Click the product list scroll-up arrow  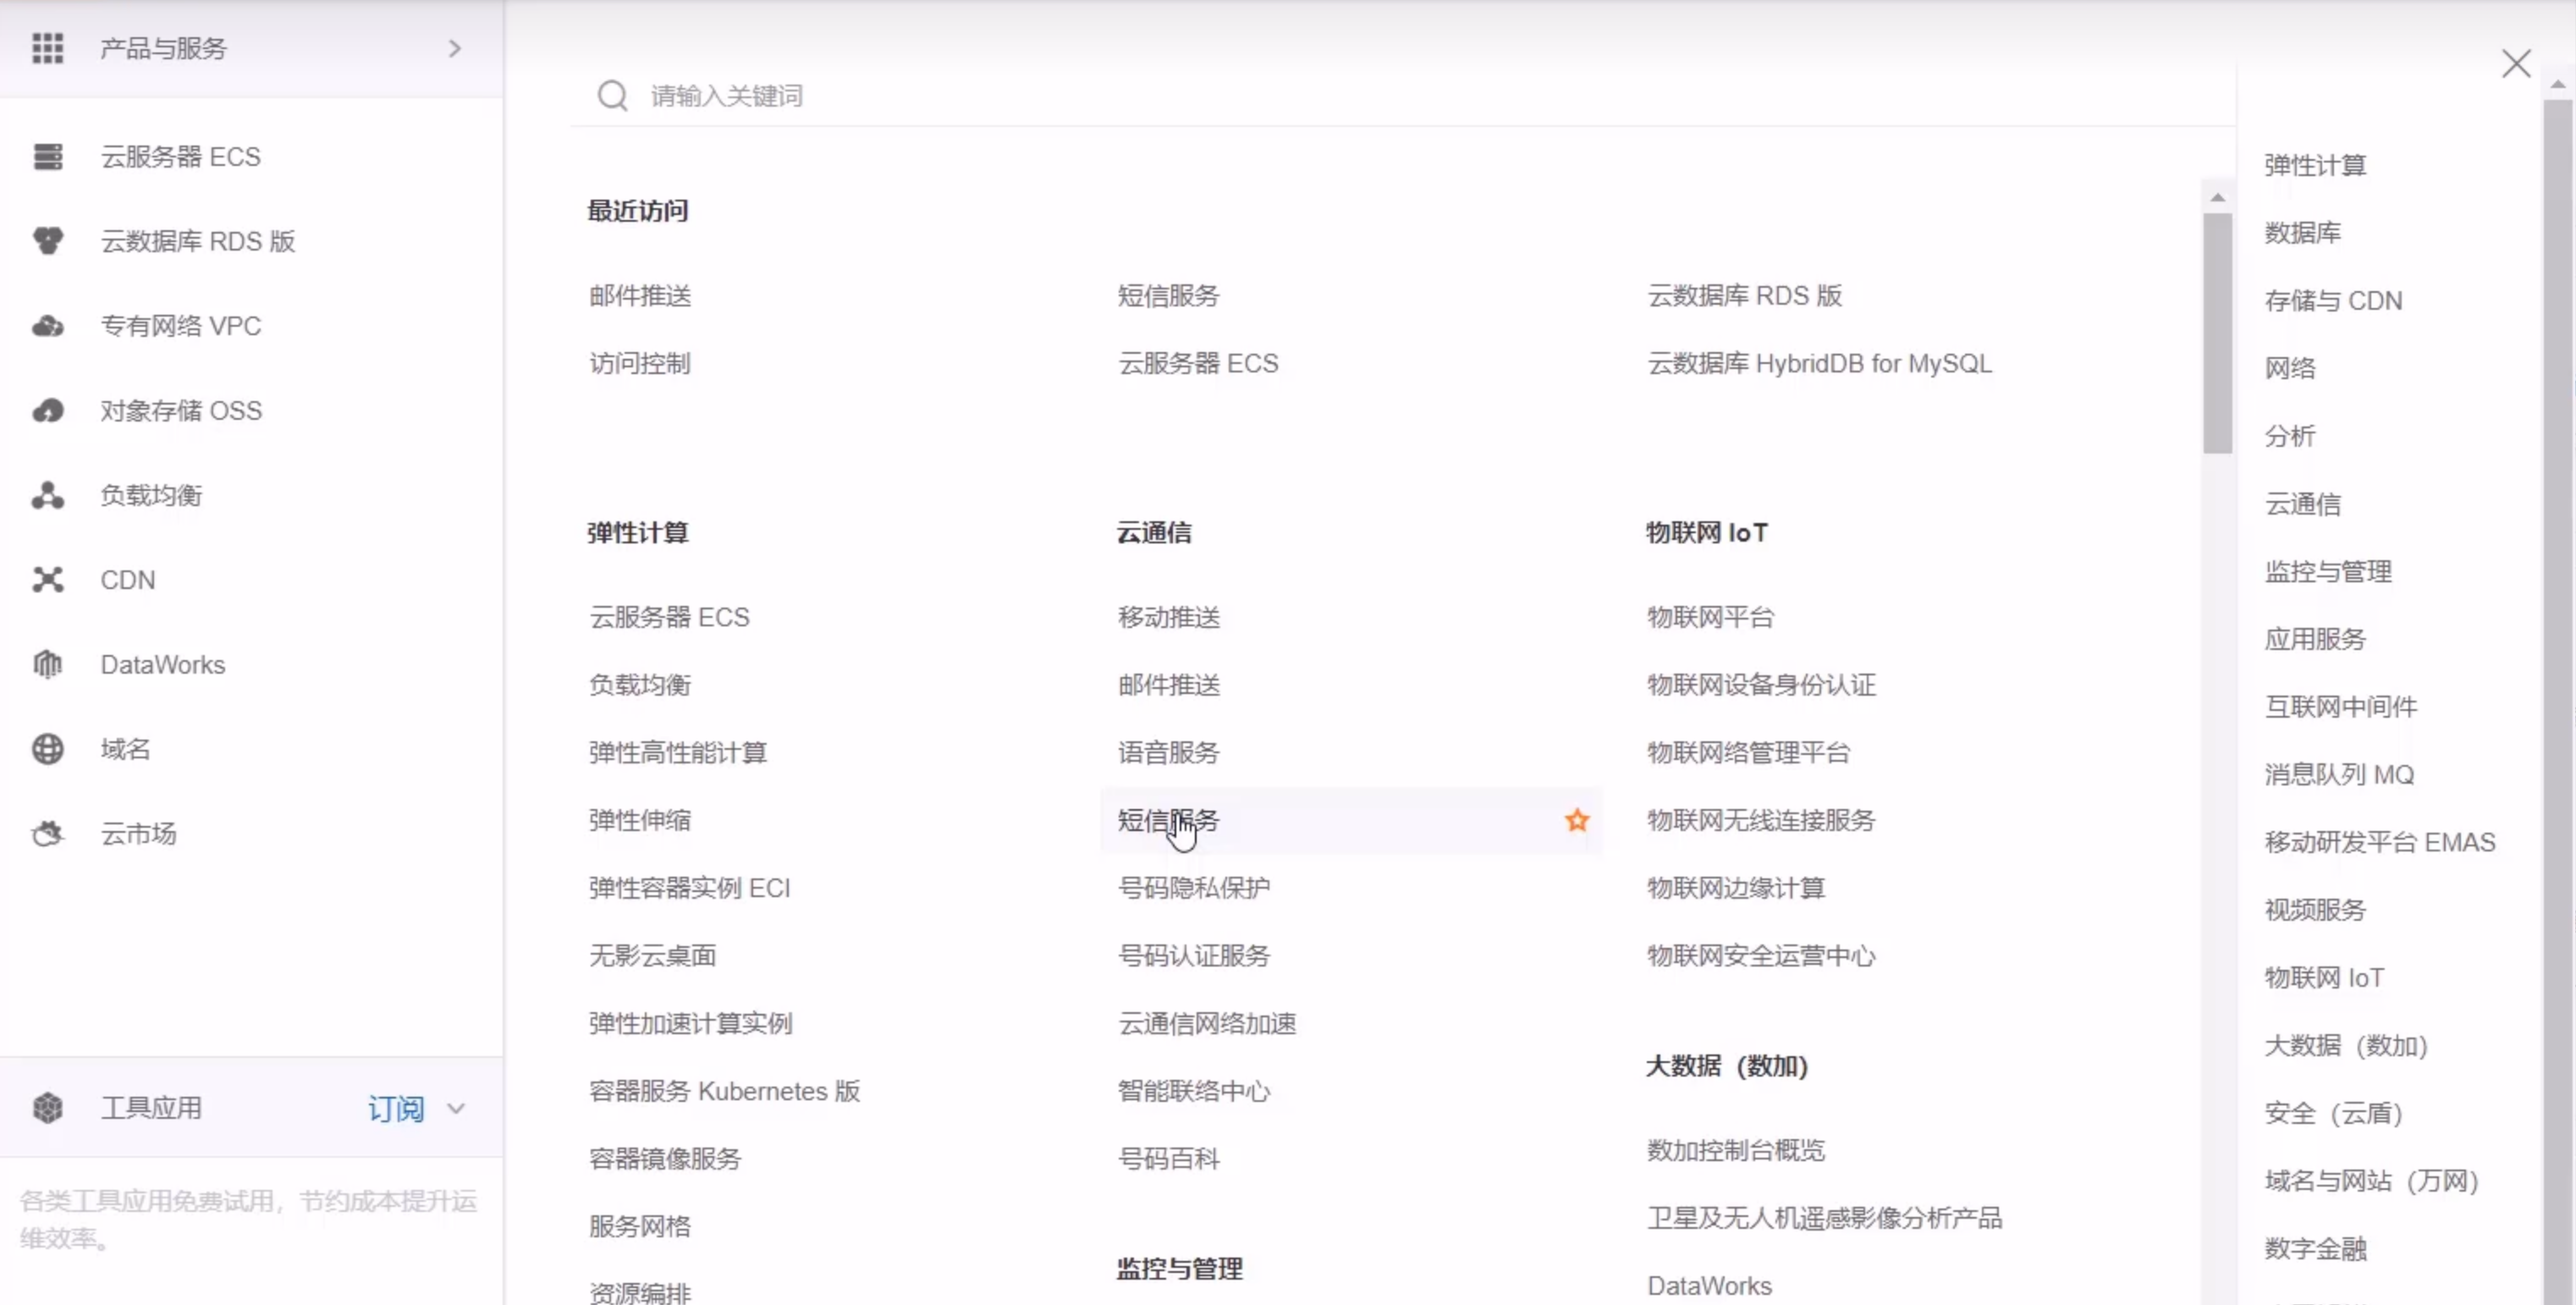tap(2217, 197)
